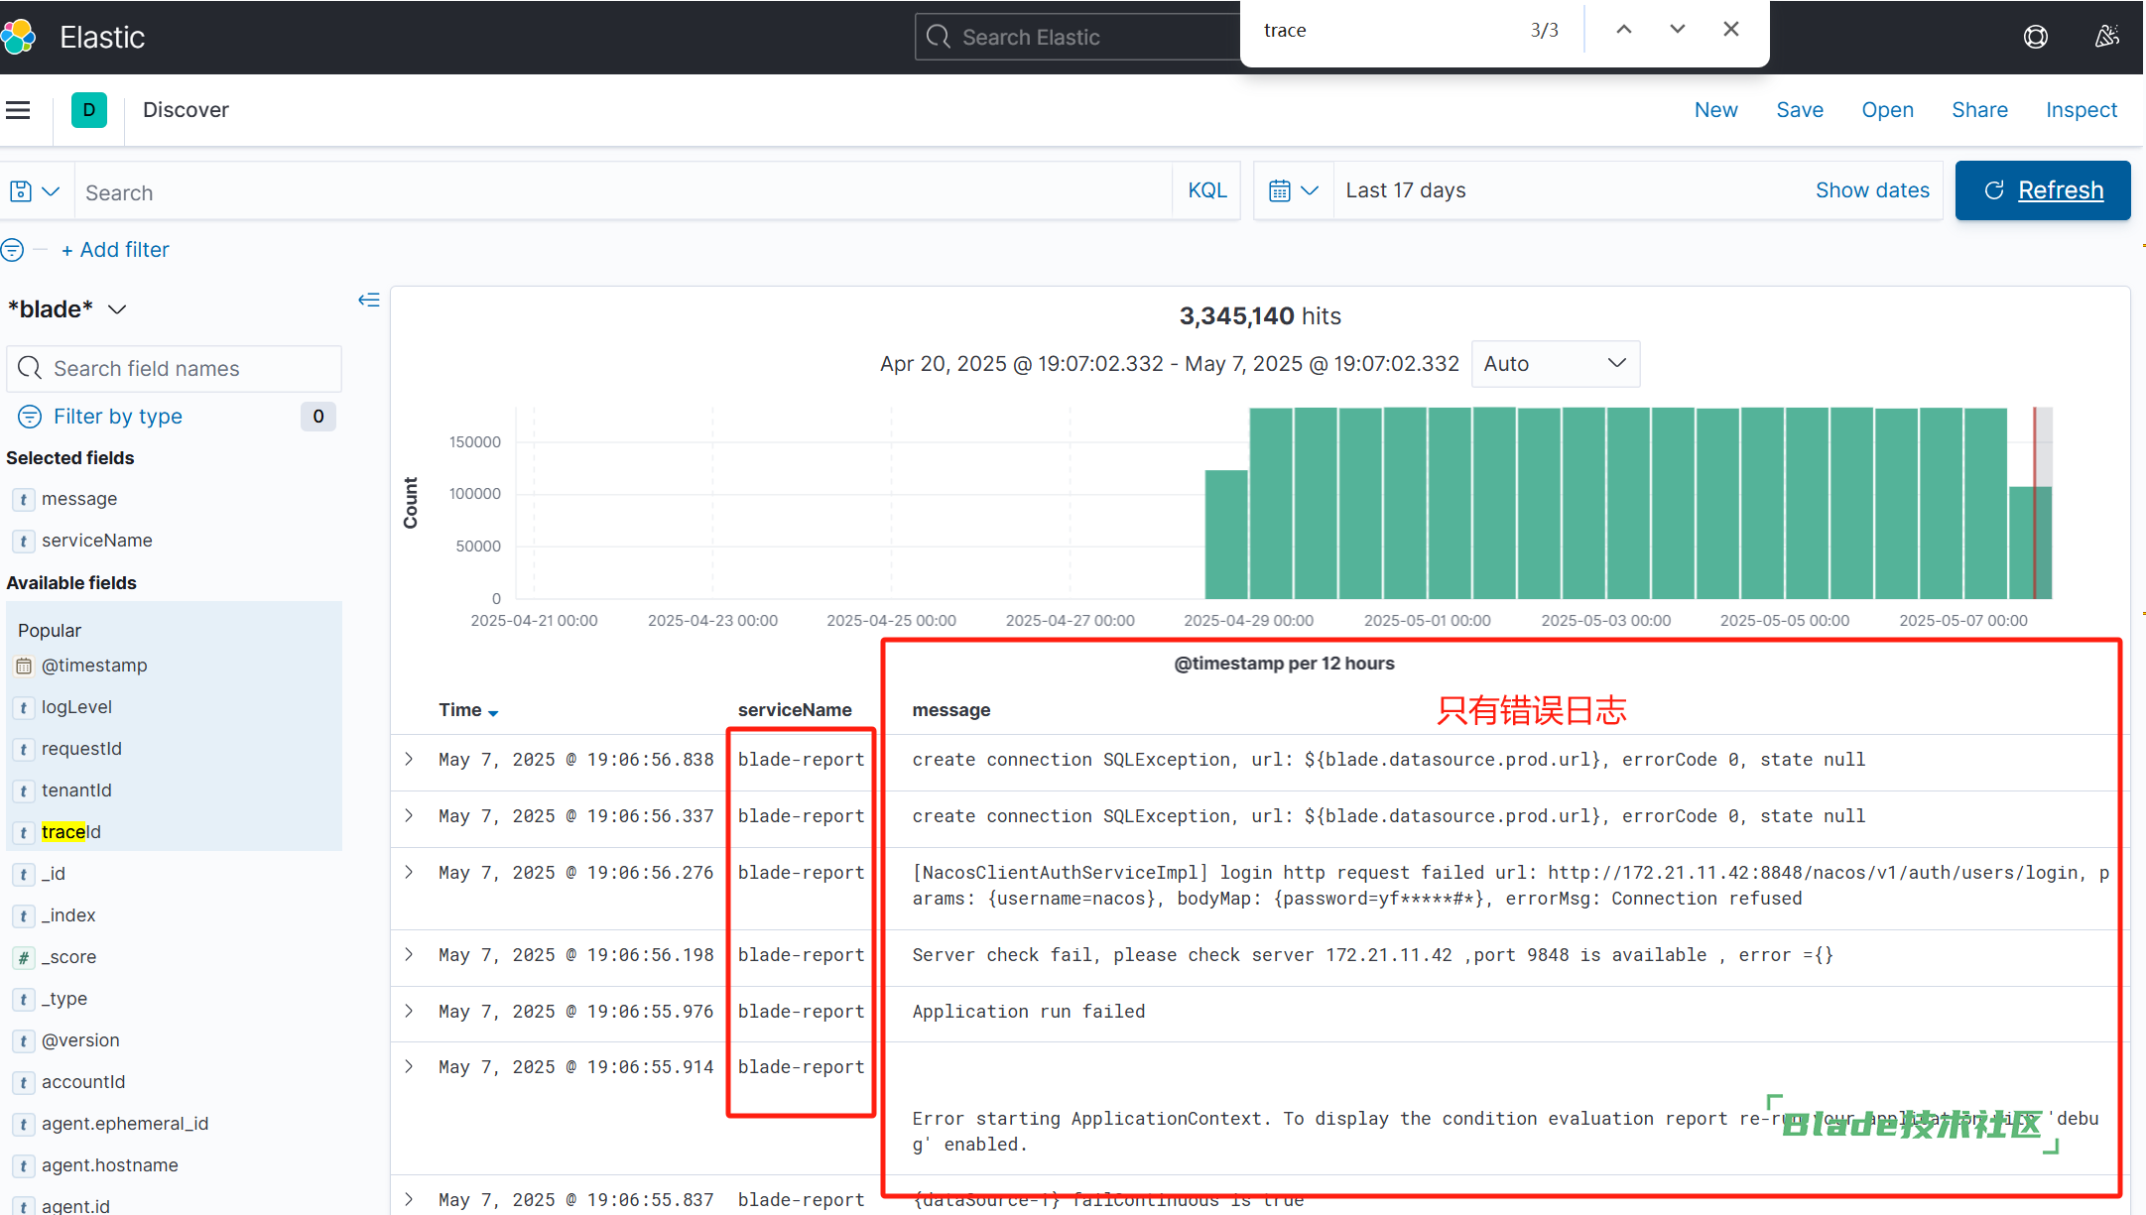Open saved queries menu icon

coord(36,191)
